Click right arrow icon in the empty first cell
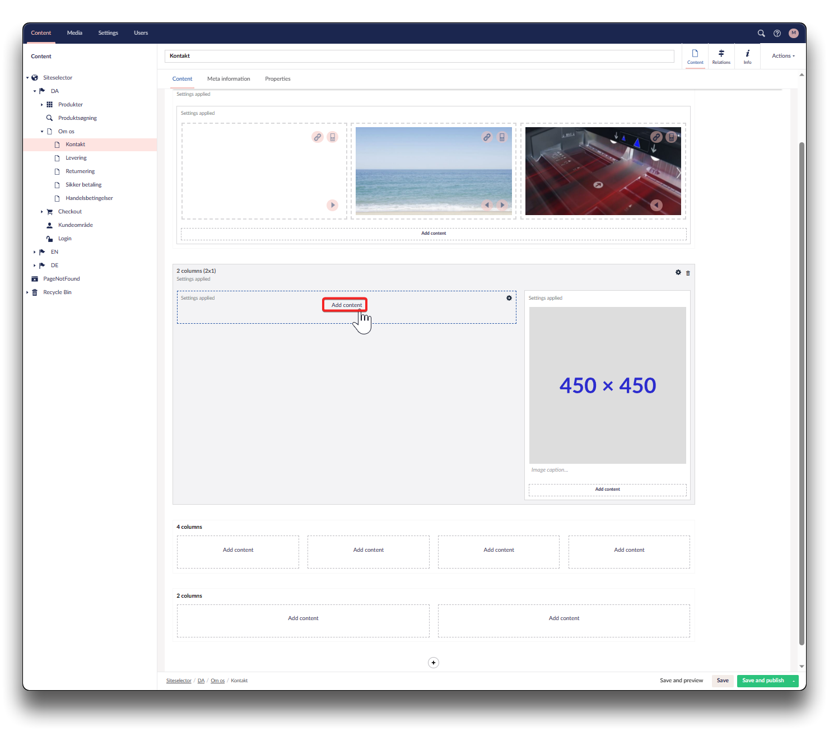This screenshot has height=731, width=829. [333, 205]
